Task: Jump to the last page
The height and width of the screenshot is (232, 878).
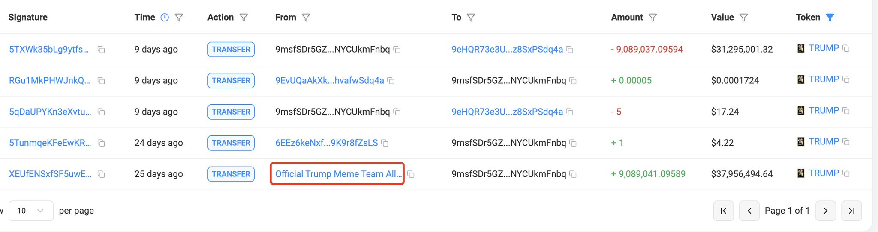Action: [851, 211]
